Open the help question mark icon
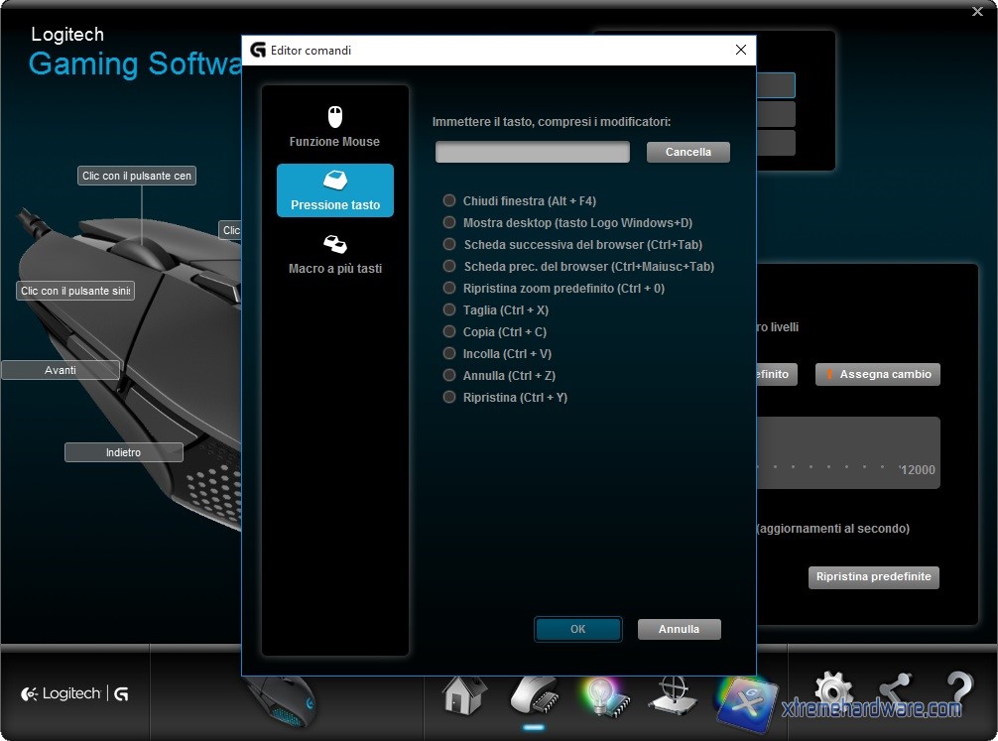 coord(958,693)
